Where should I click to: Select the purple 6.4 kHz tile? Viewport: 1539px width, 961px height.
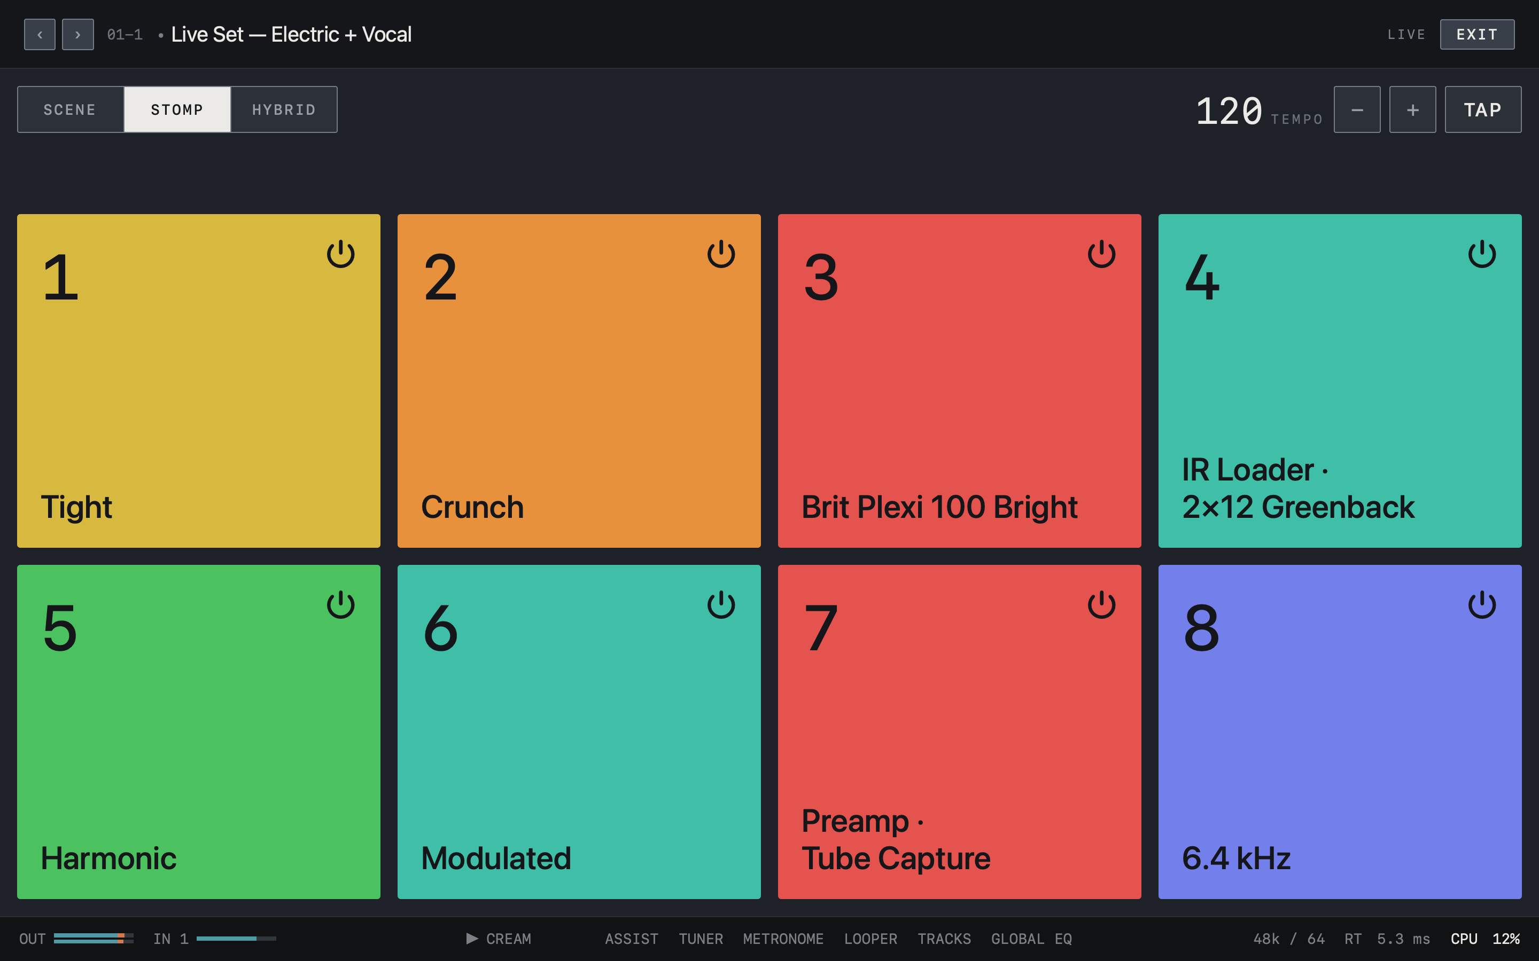(1340, 731)
